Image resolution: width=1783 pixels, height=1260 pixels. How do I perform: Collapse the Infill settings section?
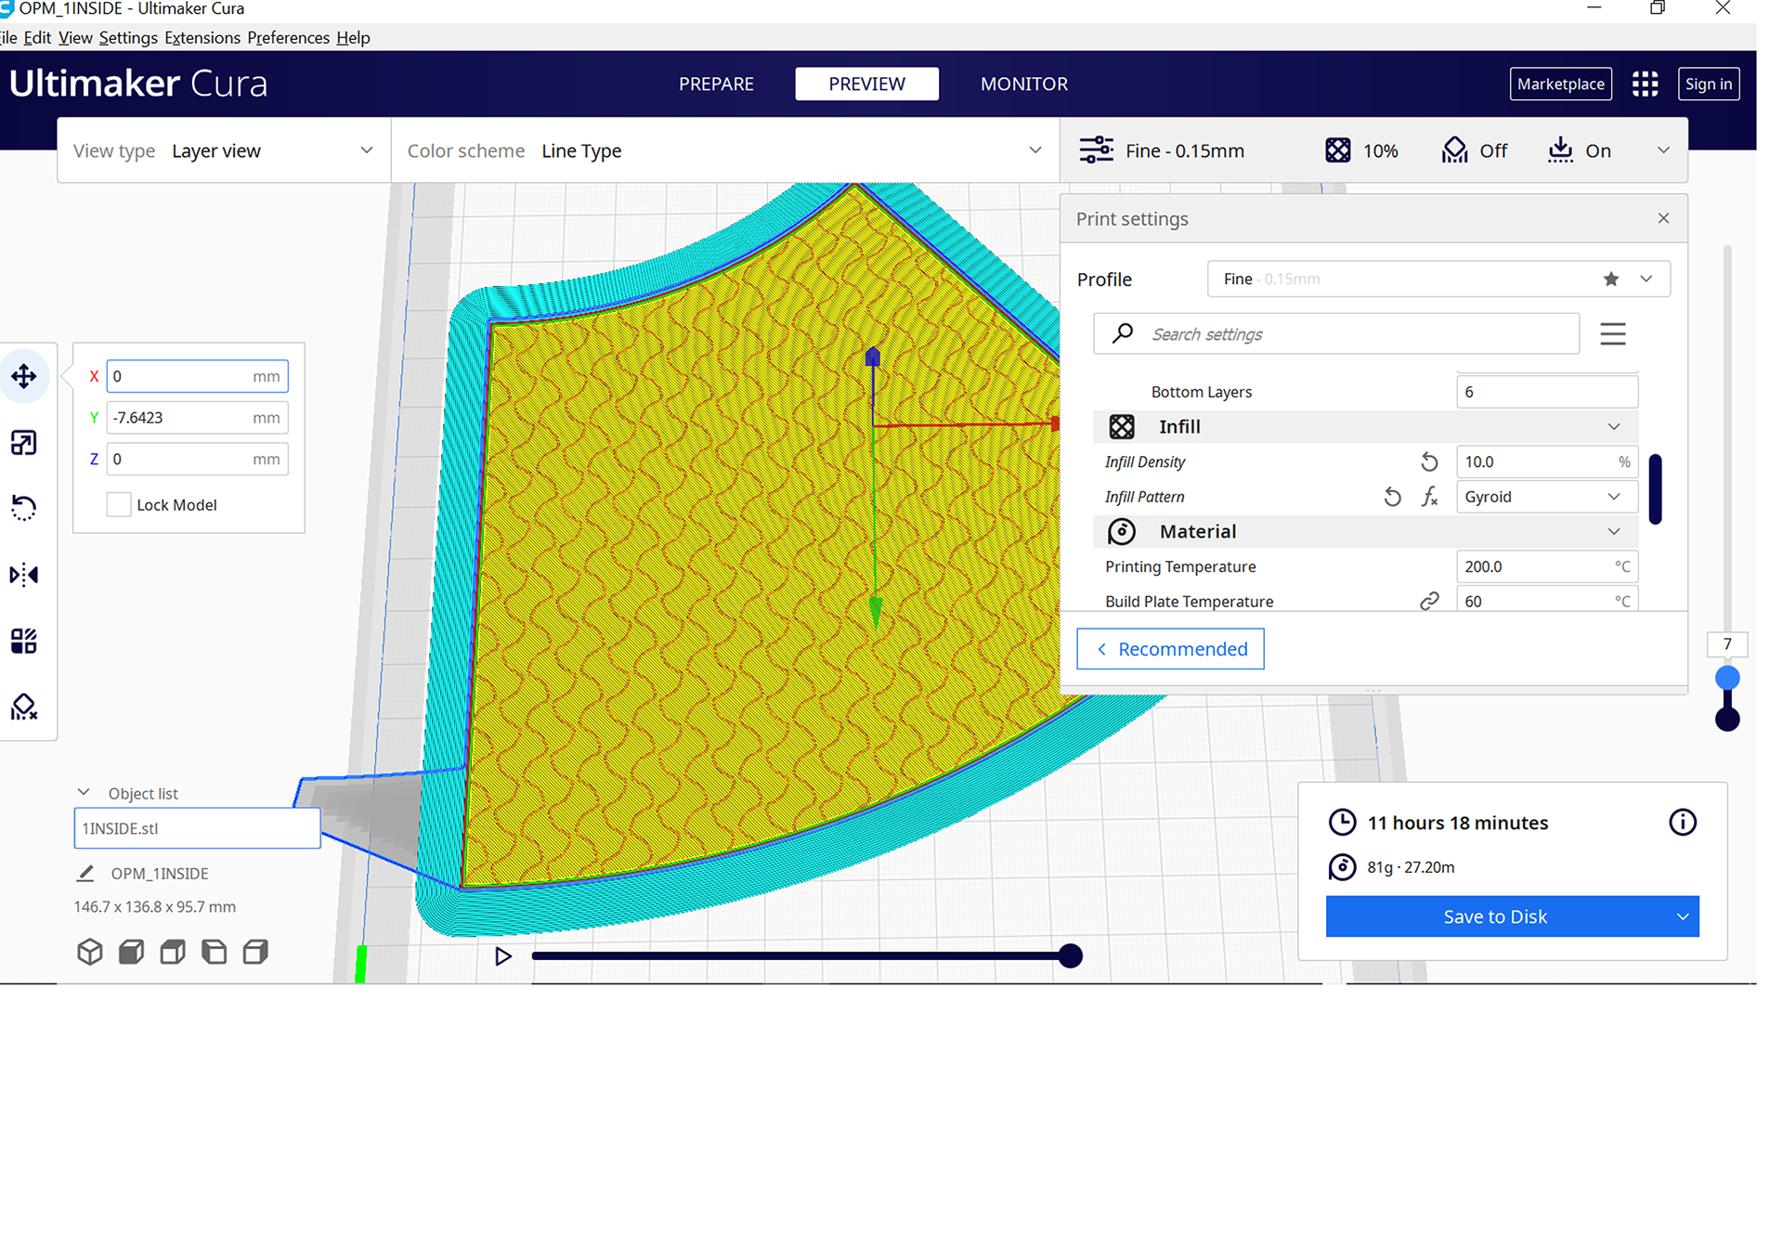point(1613,427)
